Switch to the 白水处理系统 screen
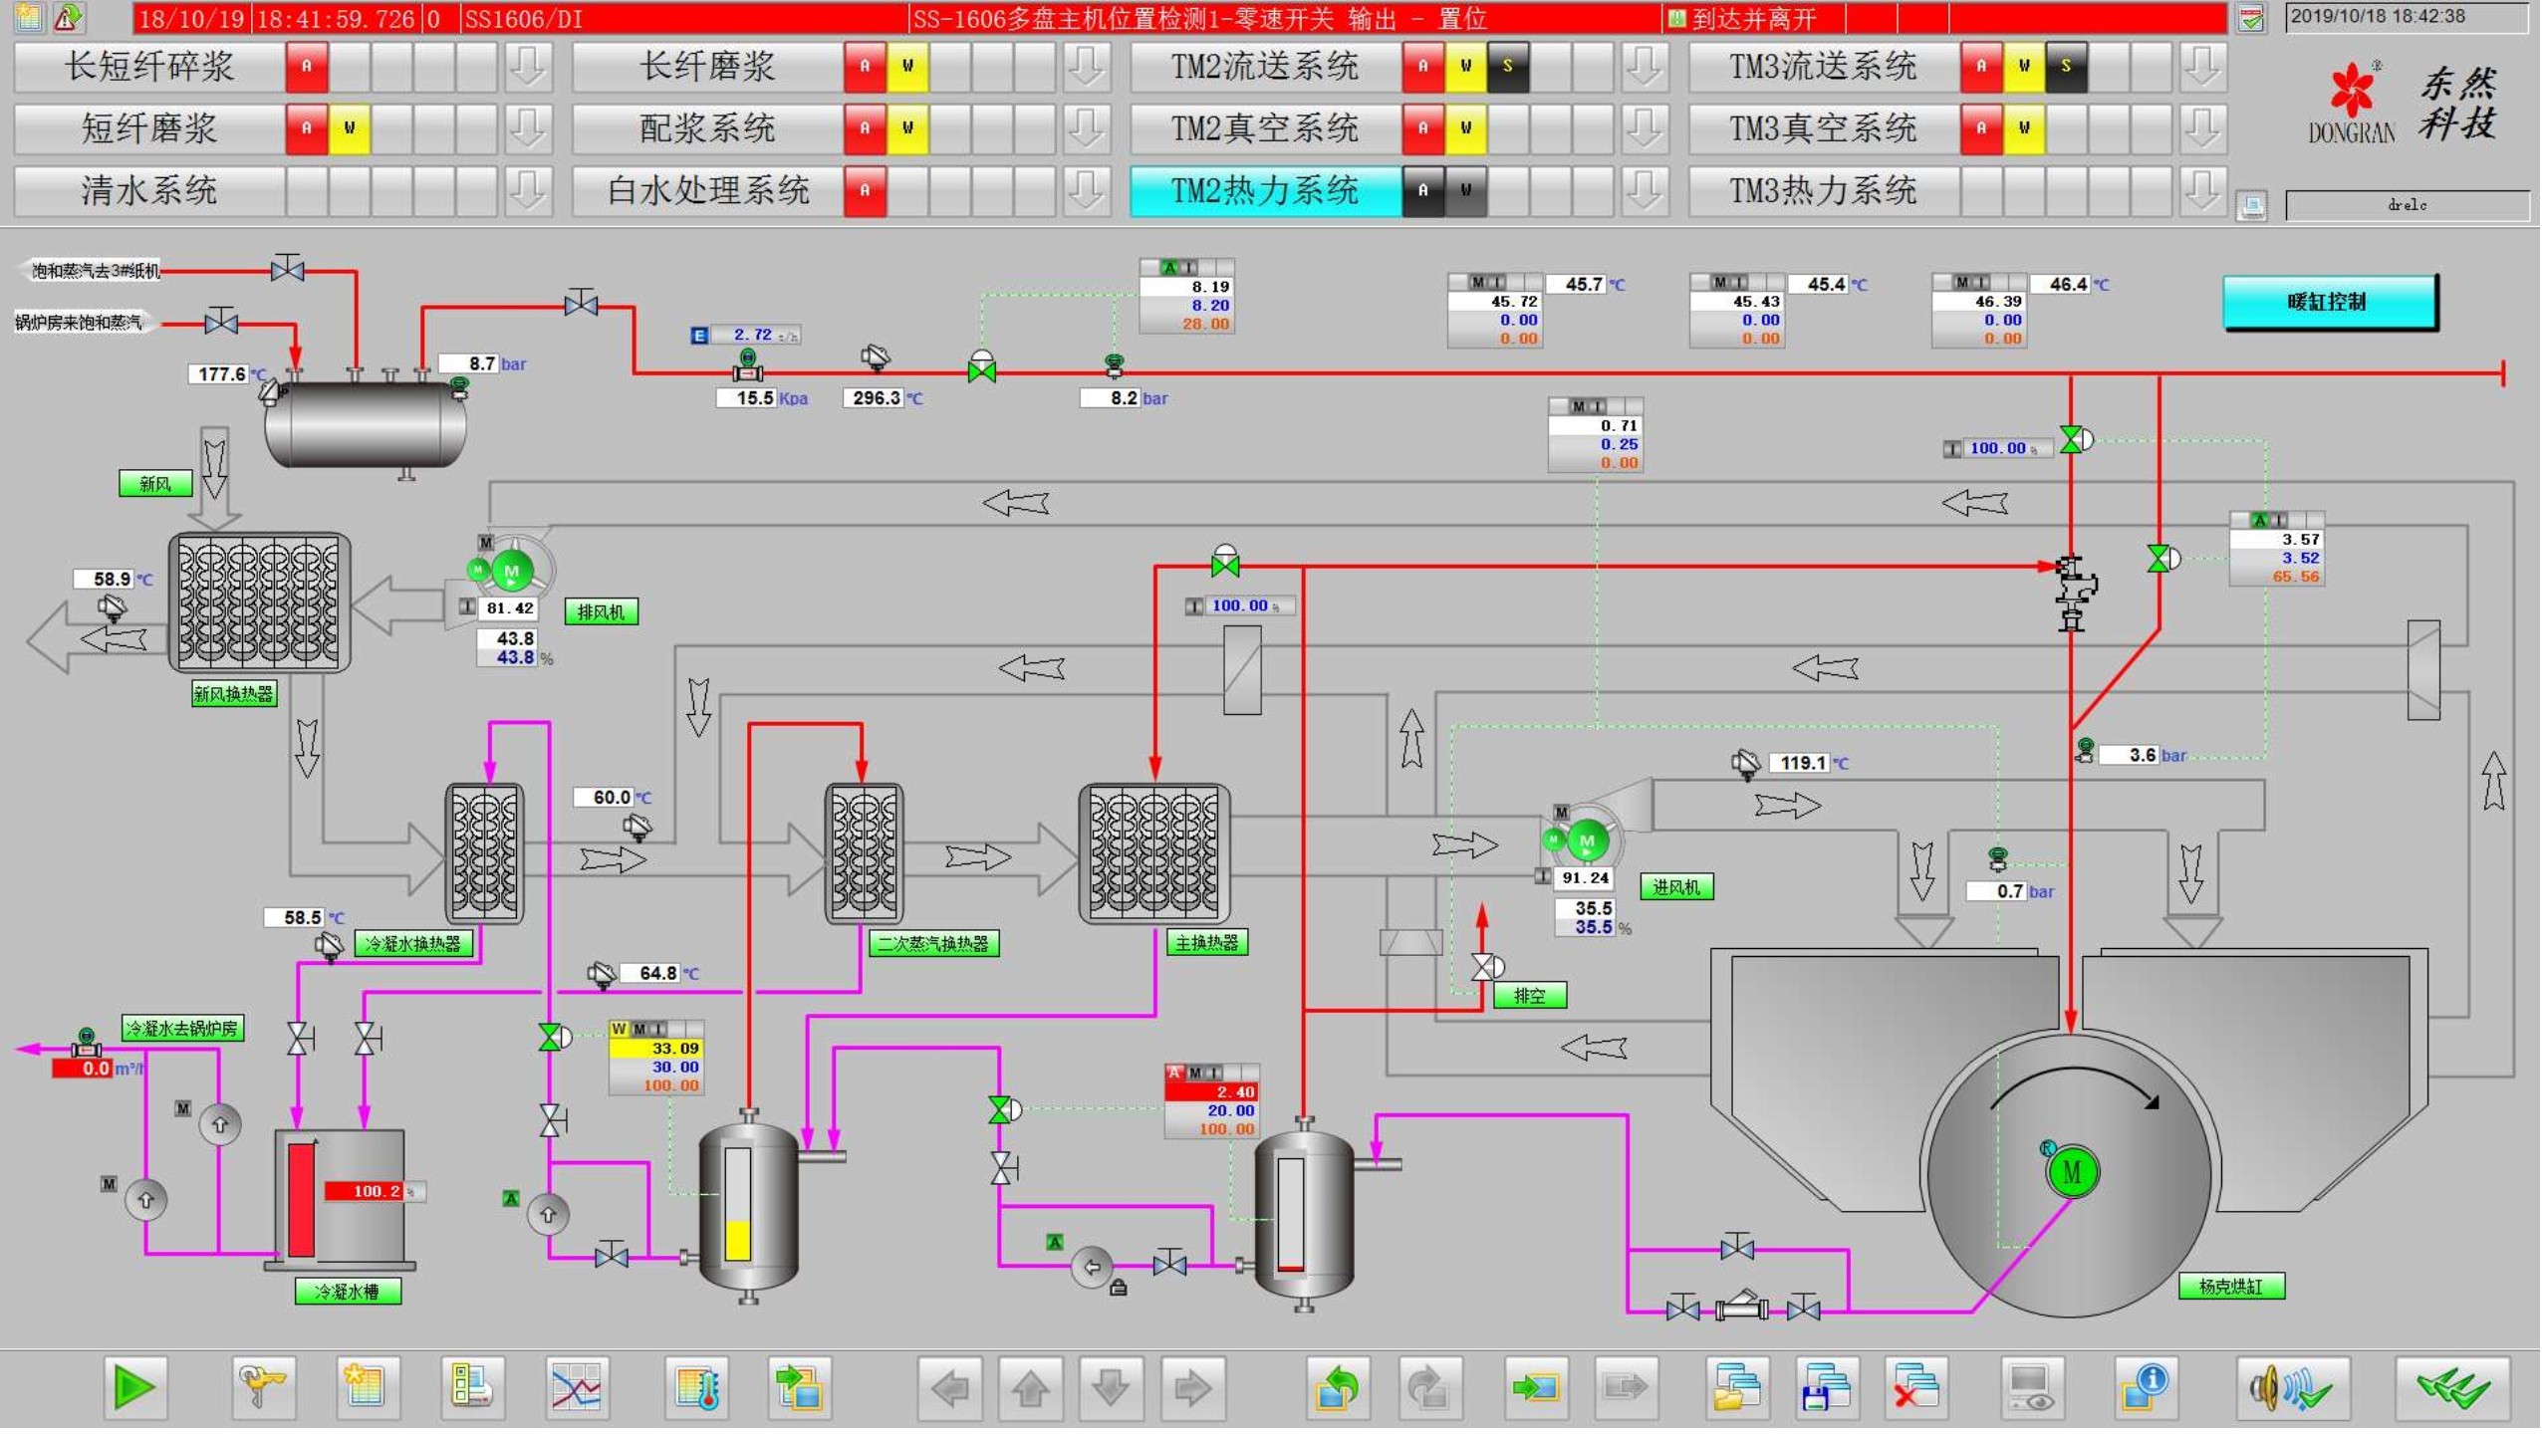 tap(707, 190)
